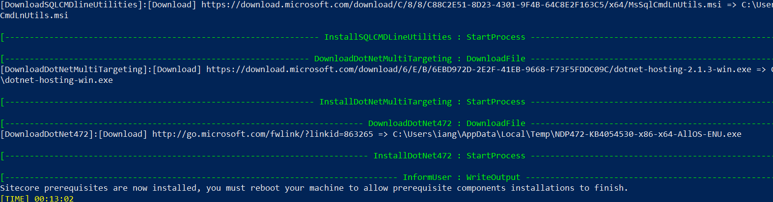
Task: Select the InstallSQLCMDLineUtilities green heading
Action: [x=388, y=37]
